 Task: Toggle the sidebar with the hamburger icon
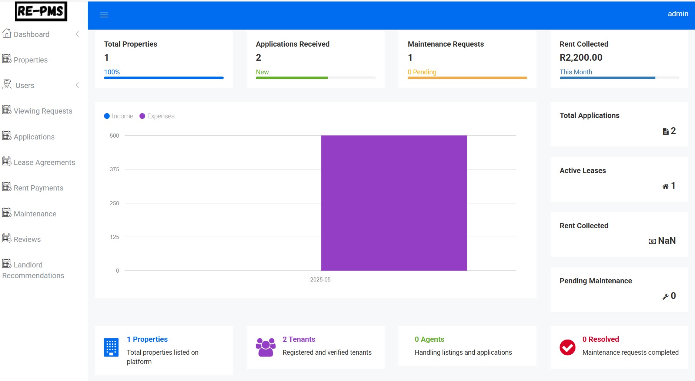104,14
